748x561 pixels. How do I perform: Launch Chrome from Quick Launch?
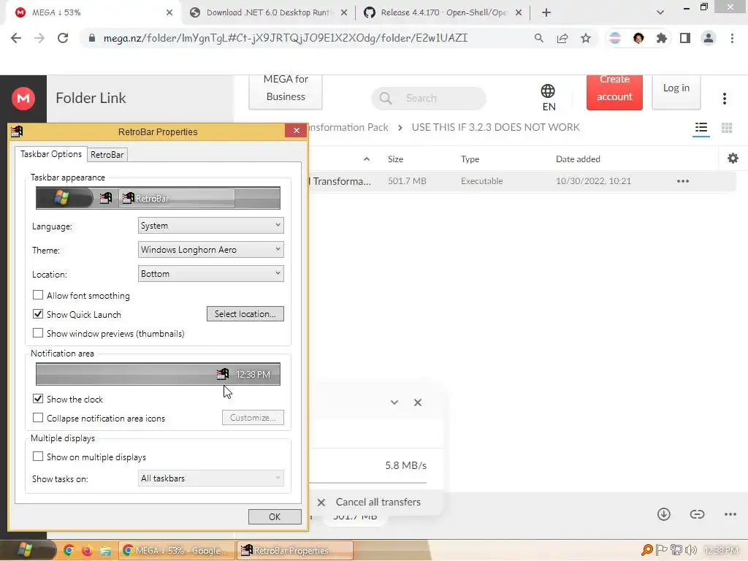69,551
